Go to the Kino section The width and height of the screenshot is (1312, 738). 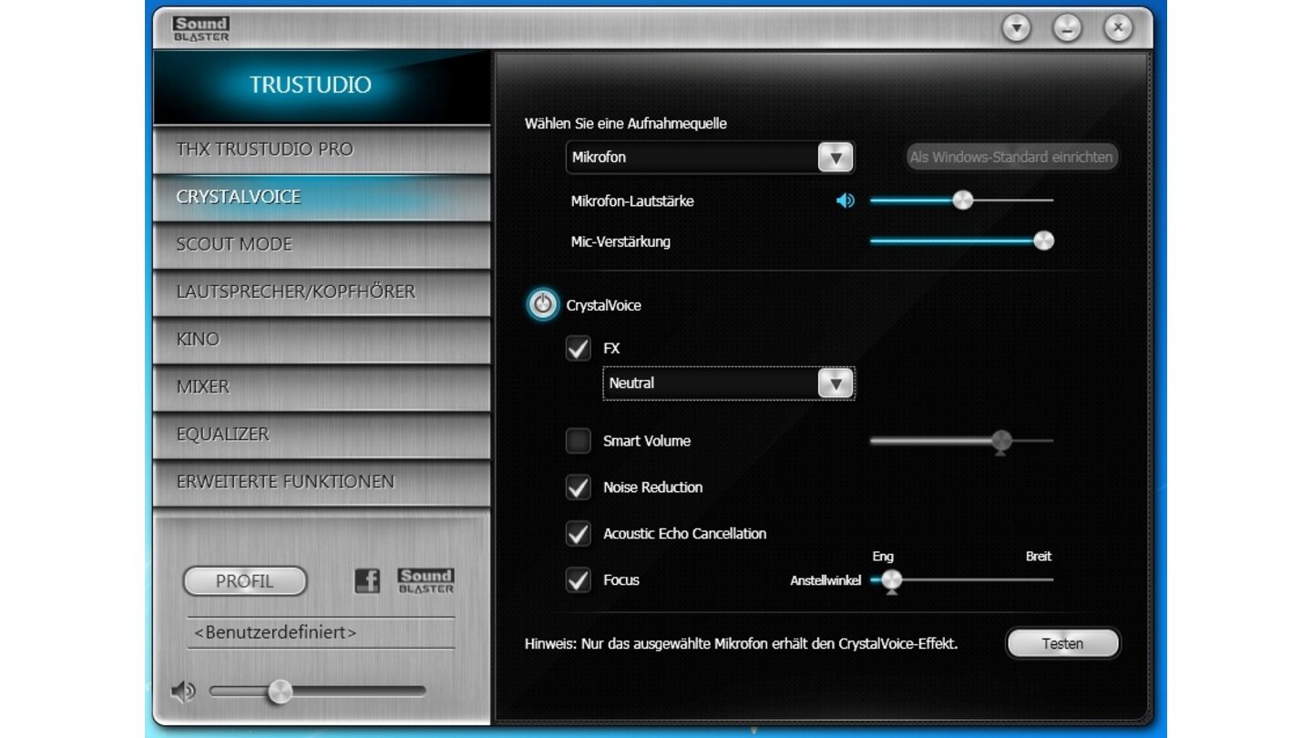click(322, 339)
